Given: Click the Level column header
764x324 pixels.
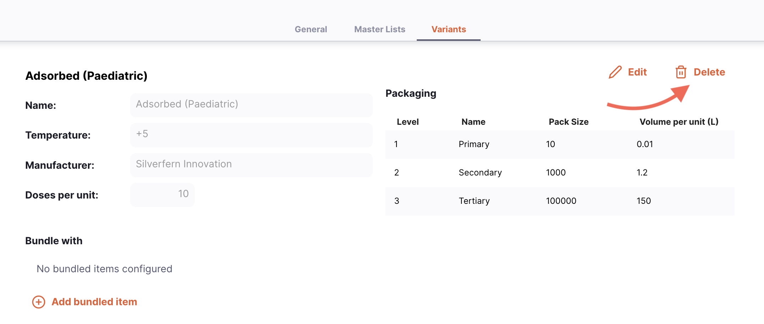Looking at the screenshot, I should (x=408, y=122).
